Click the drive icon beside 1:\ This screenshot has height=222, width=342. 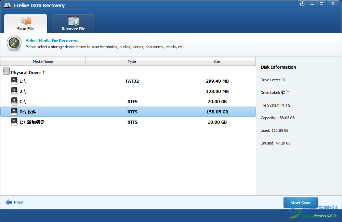[14, 81]
